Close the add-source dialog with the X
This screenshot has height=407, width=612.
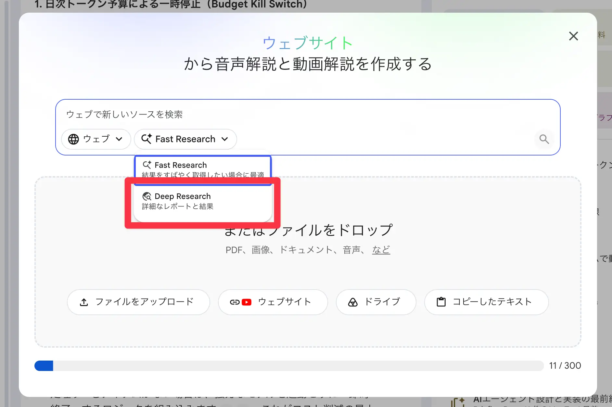point(573,36)
